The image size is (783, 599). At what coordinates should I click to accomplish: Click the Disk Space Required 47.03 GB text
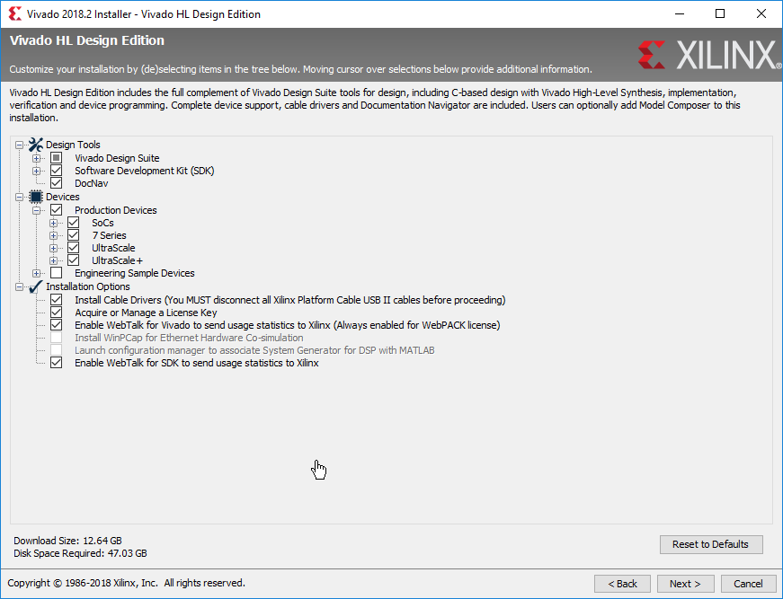80,553
